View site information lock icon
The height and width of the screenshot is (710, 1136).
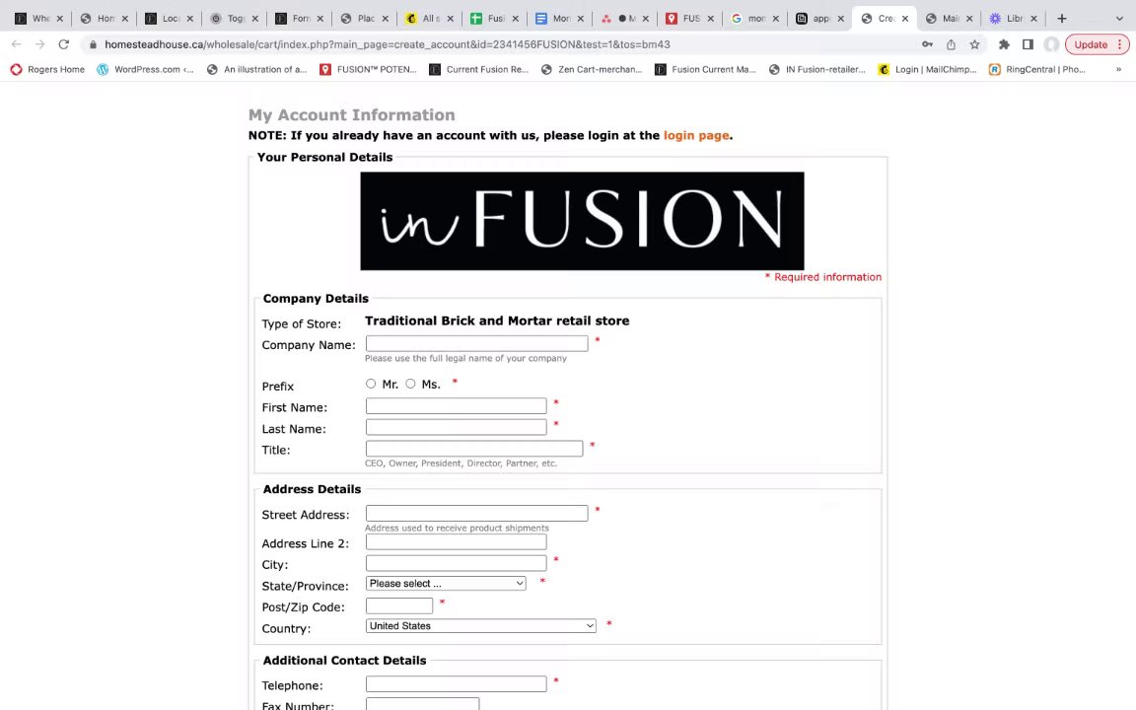[x=93, y=44]
